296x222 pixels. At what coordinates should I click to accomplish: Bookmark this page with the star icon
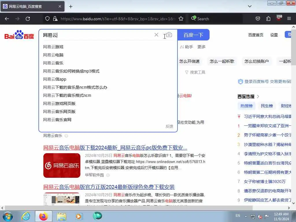181,18
